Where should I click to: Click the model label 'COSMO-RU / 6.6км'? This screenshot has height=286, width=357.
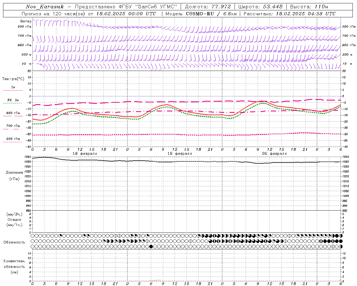(211, 14)
